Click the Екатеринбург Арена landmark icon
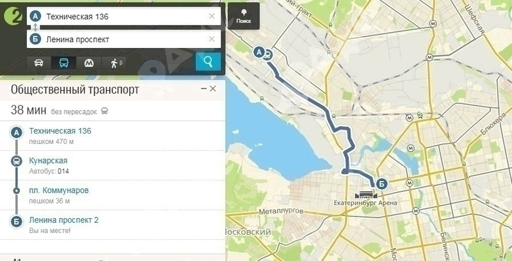The image size is (512, 261). [365, 194]
